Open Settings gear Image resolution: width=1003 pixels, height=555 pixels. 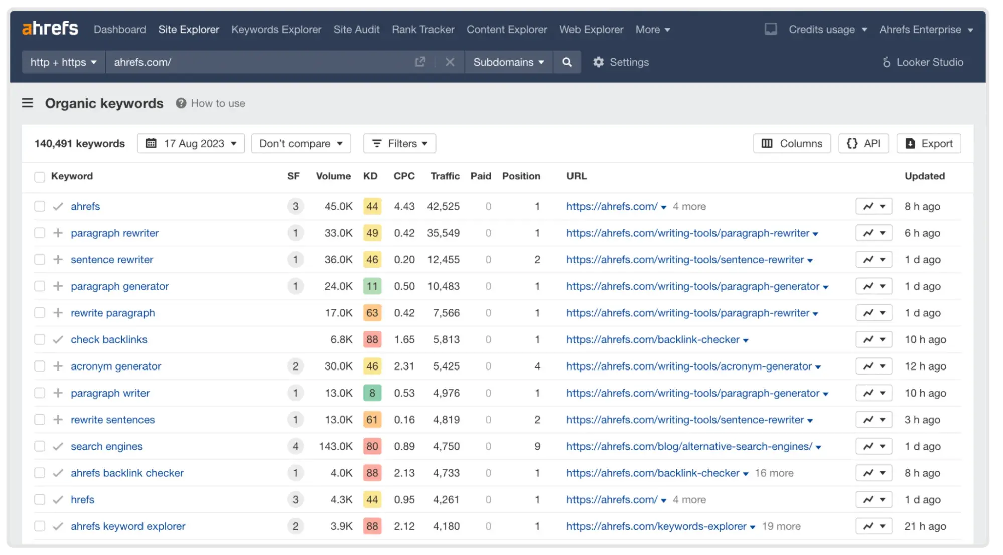(621, 62)
